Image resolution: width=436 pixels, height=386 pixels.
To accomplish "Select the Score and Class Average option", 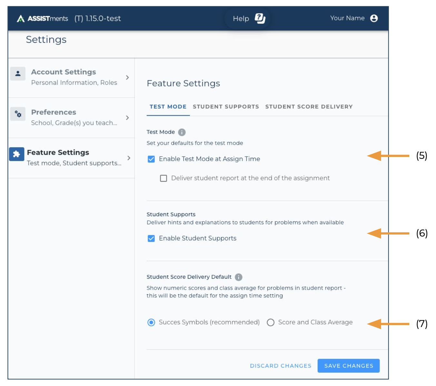I will coord(271,323).
